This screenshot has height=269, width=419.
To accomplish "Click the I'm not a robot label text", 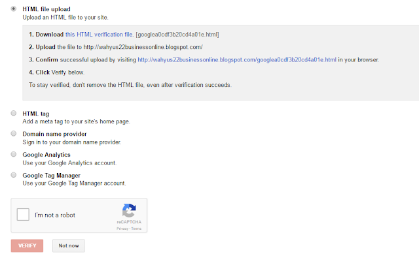I will [x=55, y=215].
